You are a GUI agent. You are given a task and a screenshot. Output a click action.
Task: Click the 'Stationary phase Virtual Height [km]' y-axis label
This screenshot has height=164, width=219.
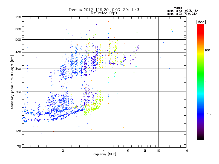(x=12, y=82)
